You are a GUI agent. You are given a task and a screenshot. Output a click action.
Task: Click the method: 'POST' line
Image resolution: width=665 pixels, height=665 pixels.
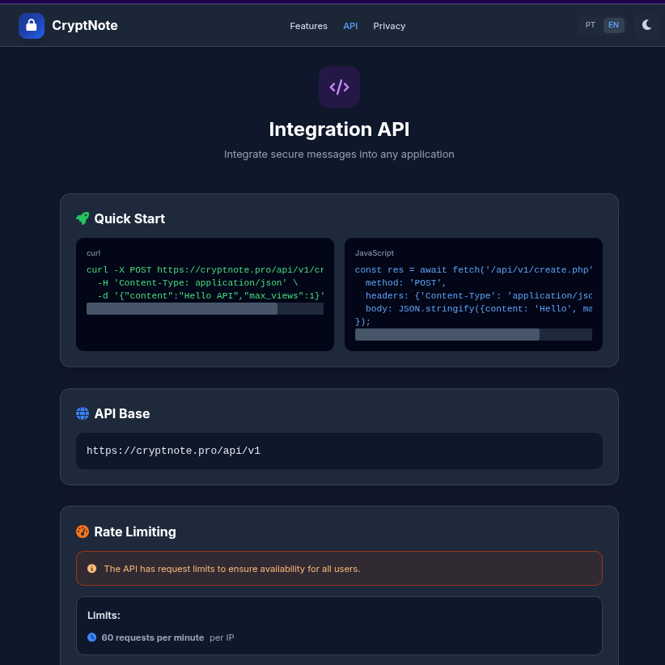click(x=406, y=283)
